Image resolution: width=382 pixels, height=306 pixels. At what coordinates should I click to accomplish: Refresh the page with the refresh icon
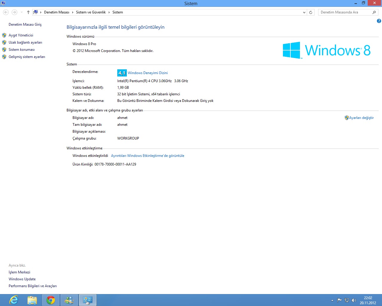tap(311, 12)
